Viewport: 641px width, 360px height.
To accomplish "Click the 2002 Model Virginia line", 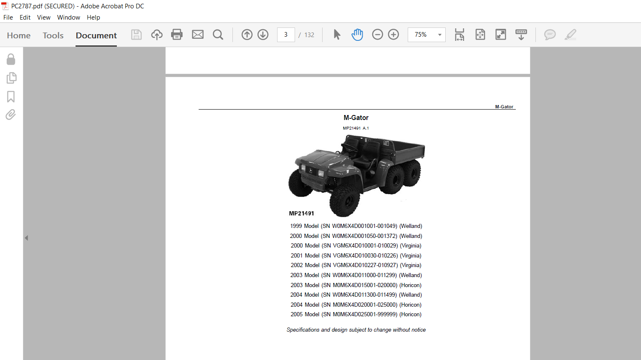I will click(x=356, y=265).
